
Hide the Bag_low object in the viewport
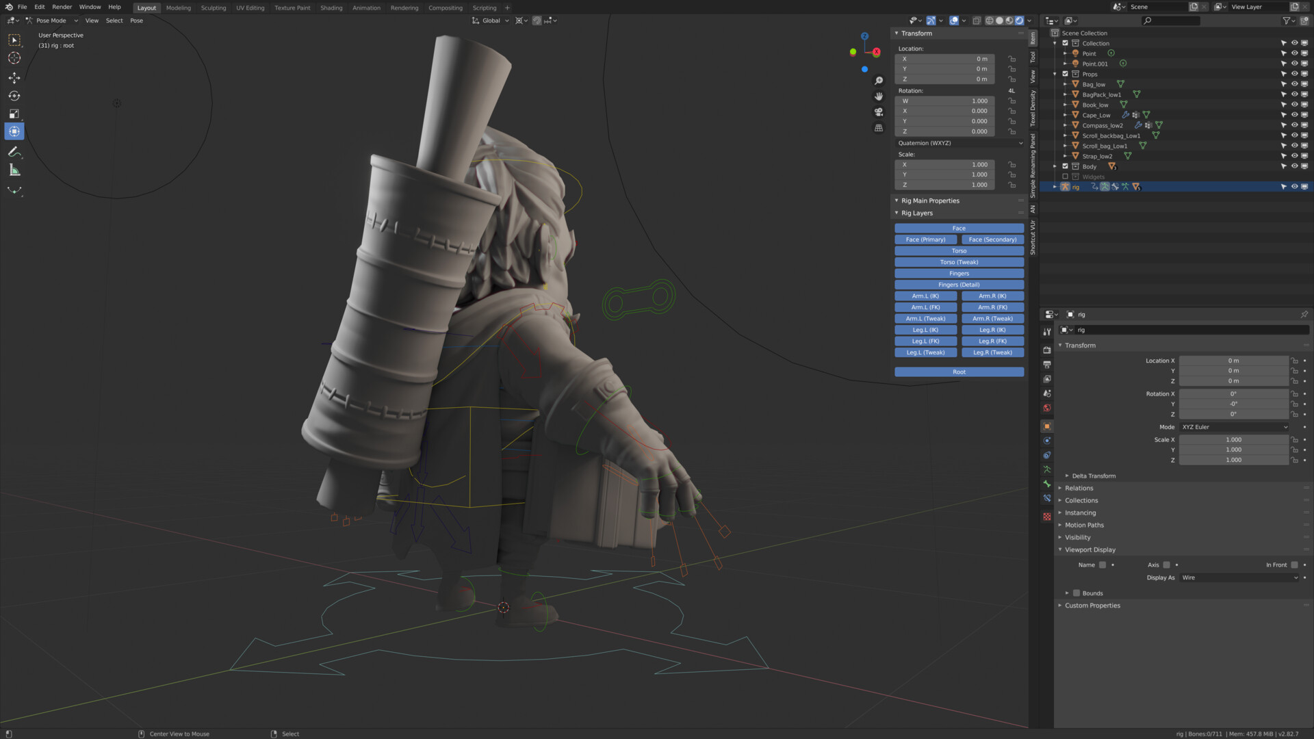(1294, 83)
